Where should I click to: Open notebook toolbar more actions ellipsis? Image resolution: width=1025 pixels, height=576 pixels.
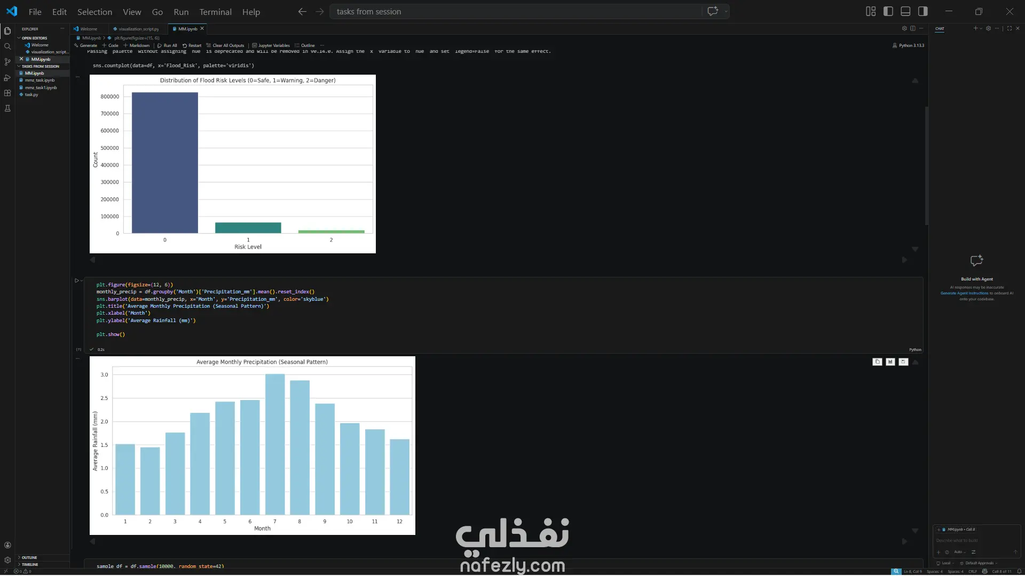[x=322, y=45]
